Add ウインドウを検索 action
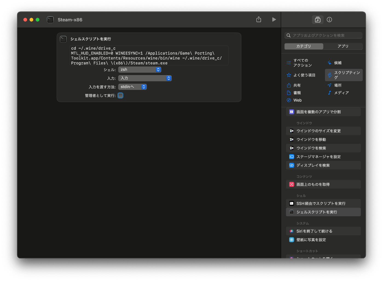The image size is (383, 281). point(323,148)
